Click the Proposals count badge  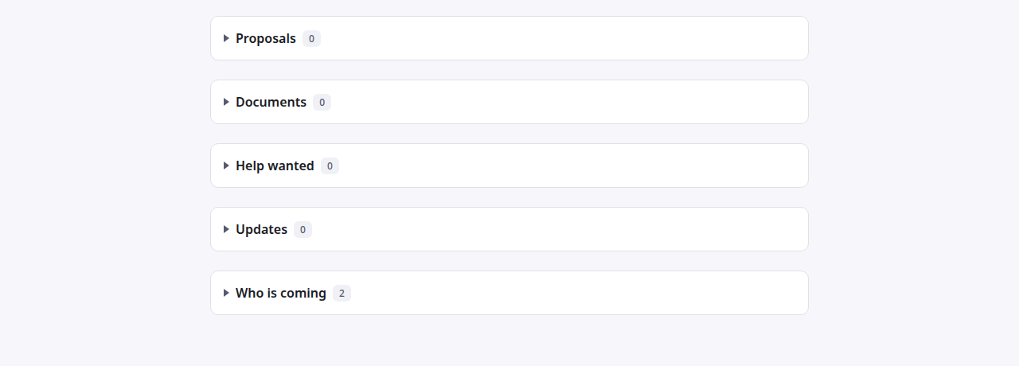pos(312,38)
